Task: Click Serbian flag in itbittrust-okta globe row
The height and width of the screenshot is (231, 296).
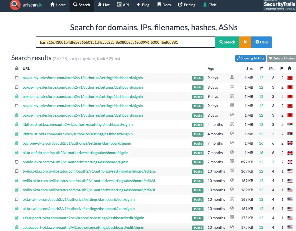Action: tap(290, 134)
